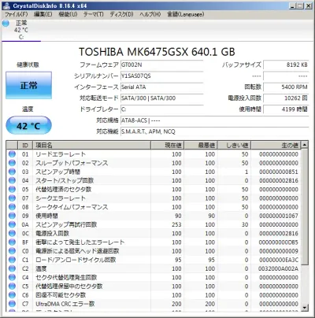Select the 電源断による磁気ヘッド退避回数 row name

77,251
